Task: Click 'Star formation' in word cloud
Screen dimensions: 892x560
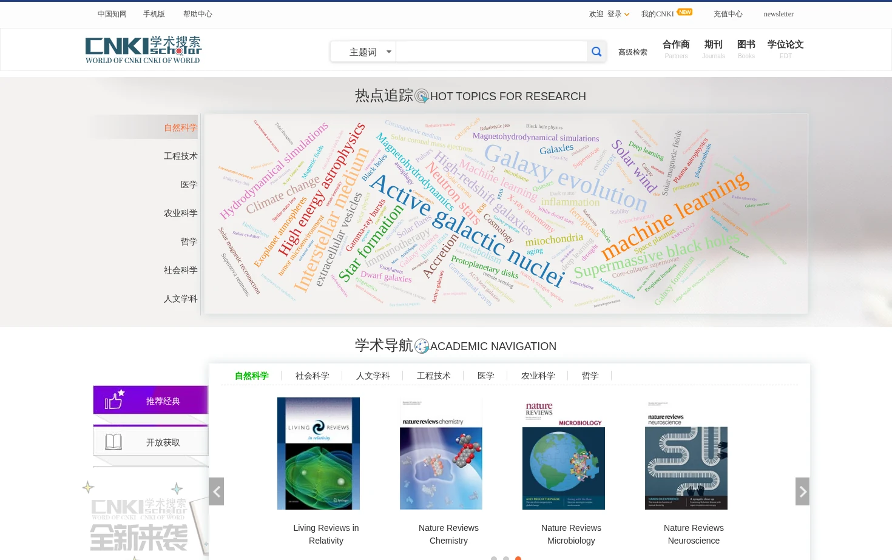Action: pyautogui.click(x=371, y=243)
